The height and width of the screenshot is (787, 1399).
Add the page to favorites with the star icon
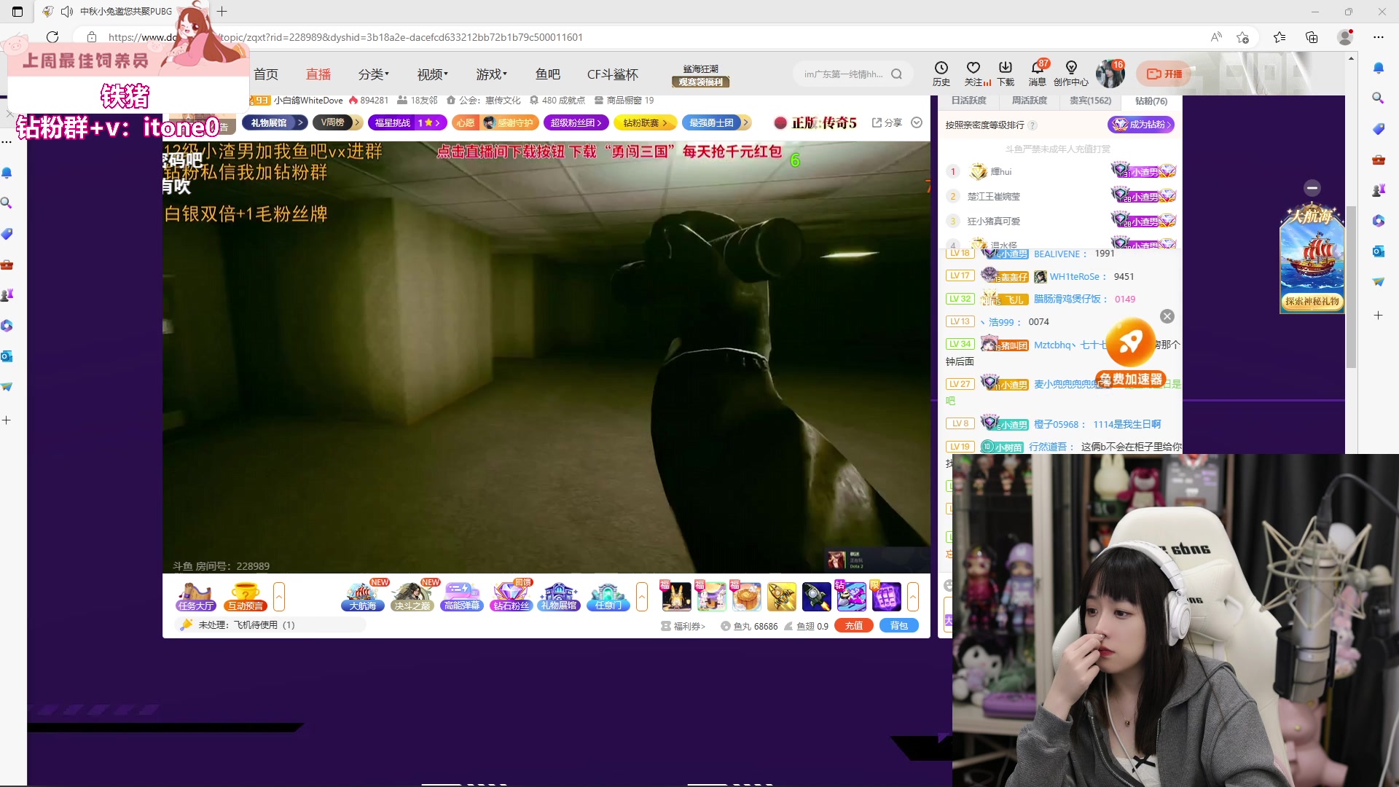click(x=1243, y=37)
